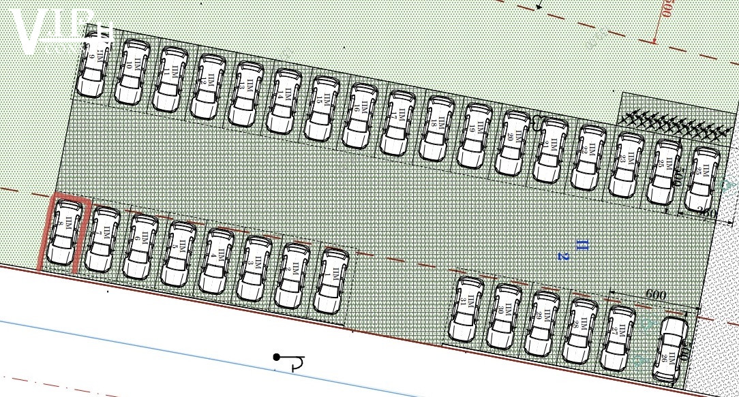The height and width of the screenshot is (397, 739).
Task: Click the car in parking space 25
Action: 663,172
